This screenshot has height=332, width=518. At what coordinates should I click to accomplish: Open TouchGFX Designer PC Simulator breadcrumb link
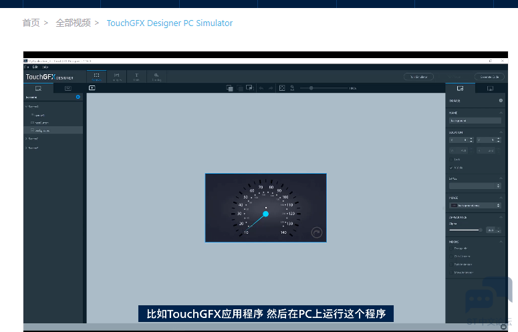[x=170, y=23]
